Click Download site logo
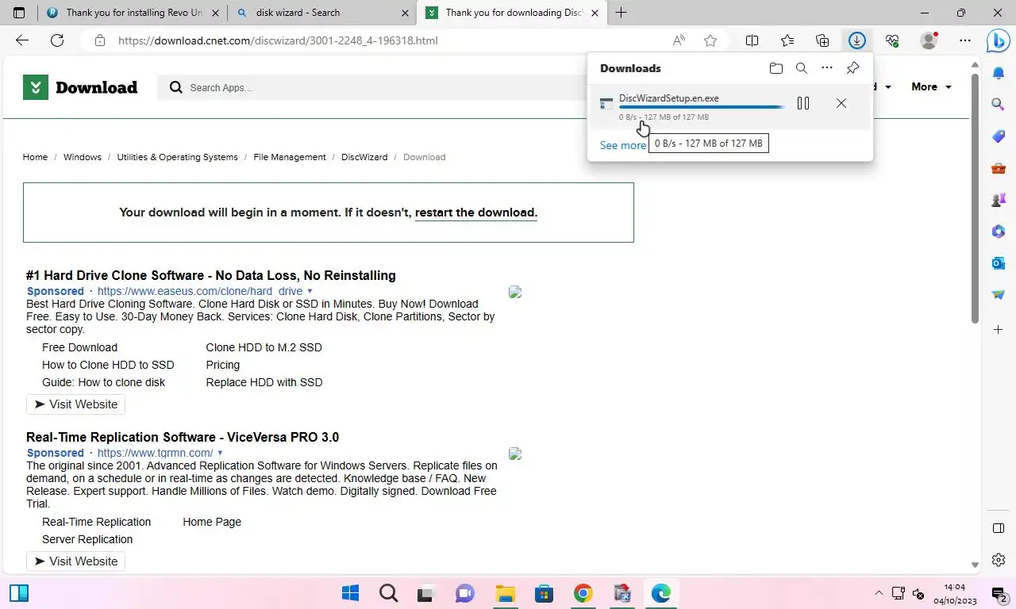This screenshot has height=609, width=1016. [80, 87]
